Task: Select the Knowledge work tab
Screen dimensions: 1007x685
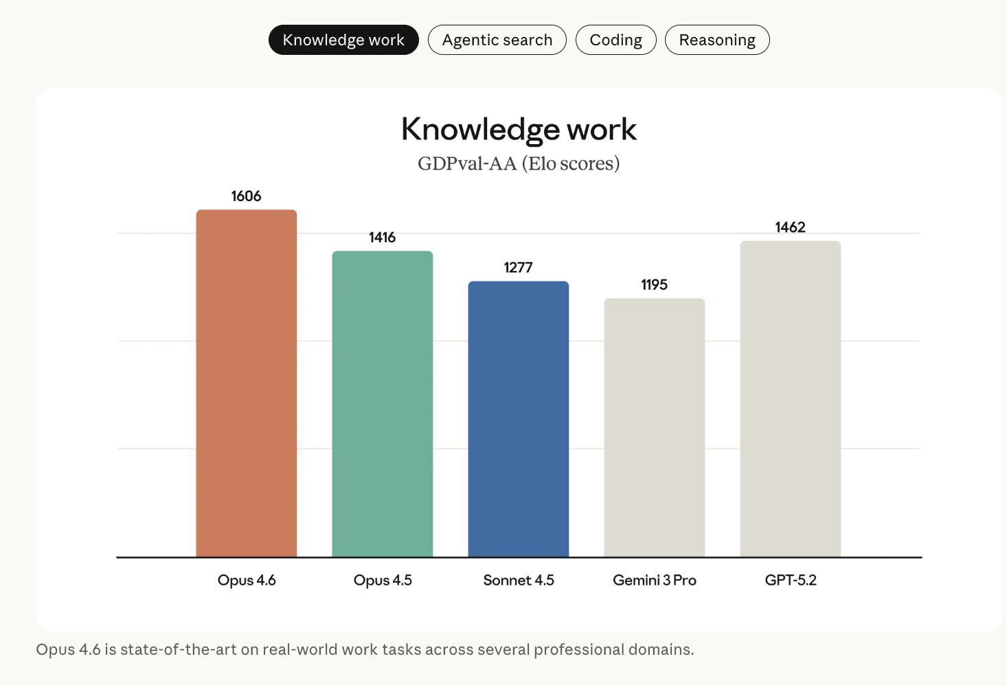Action: point(343,40)
